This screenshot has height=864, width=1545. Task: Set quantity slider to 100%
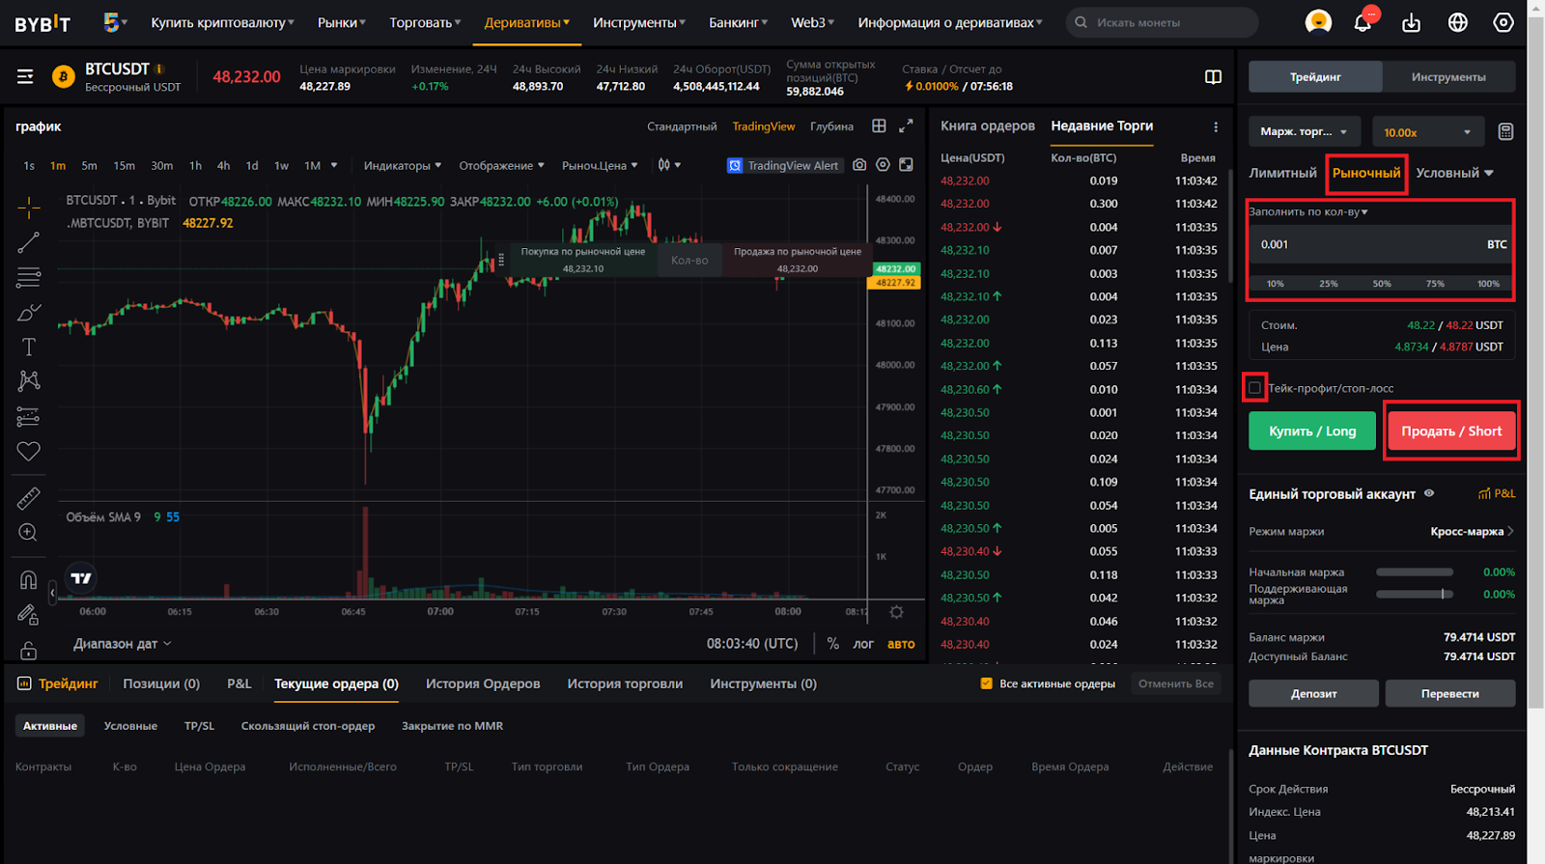point(1488,284)
